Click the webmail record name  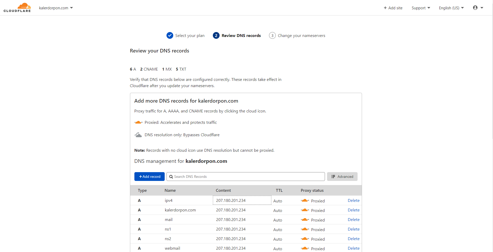click(x=172, y=248)
